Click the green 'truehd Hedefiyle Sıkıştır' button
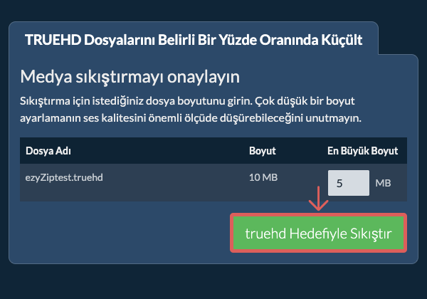427x299 pixels. [318, 233]
